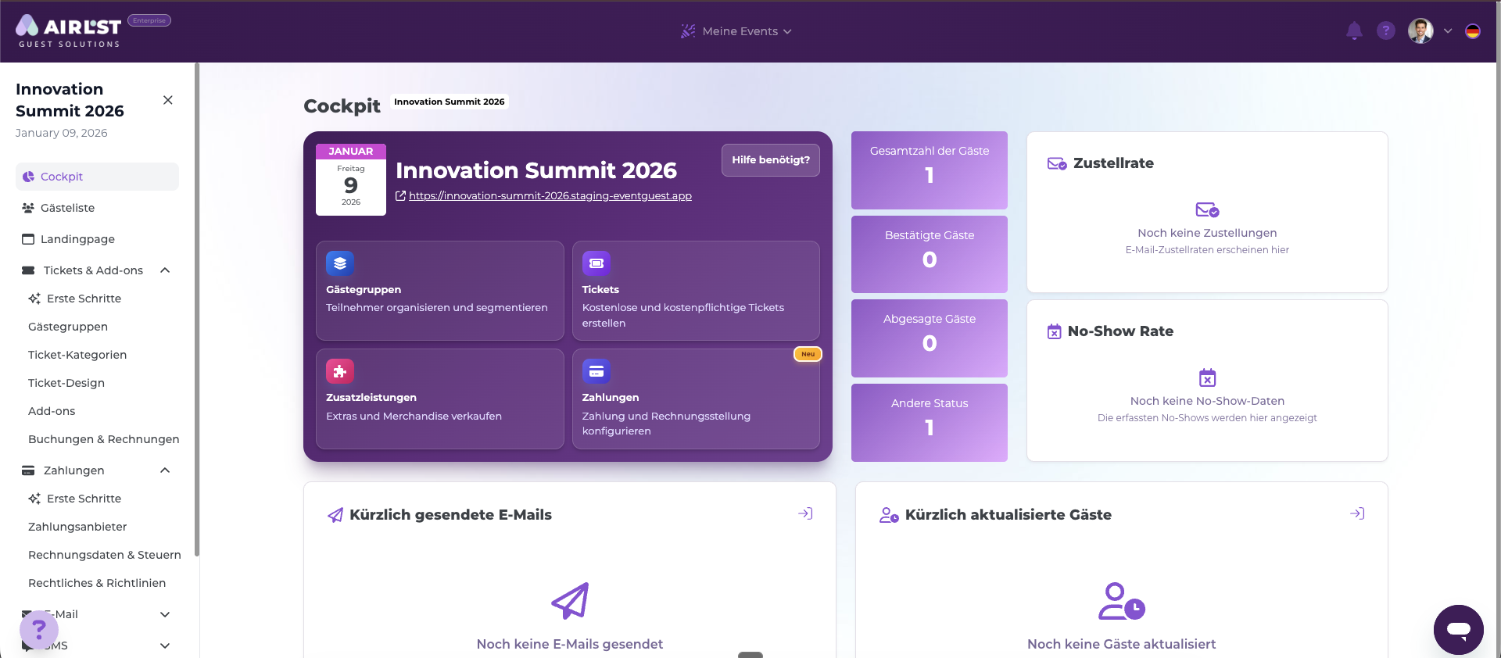
Task: Open all recently sent e-mails arrow
Action: click(x=805, y=513)
